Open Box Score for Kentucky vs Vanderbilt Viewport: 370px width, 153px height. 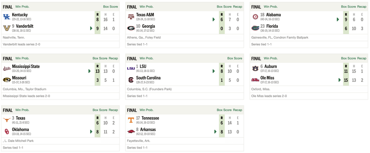click(111, 7)
